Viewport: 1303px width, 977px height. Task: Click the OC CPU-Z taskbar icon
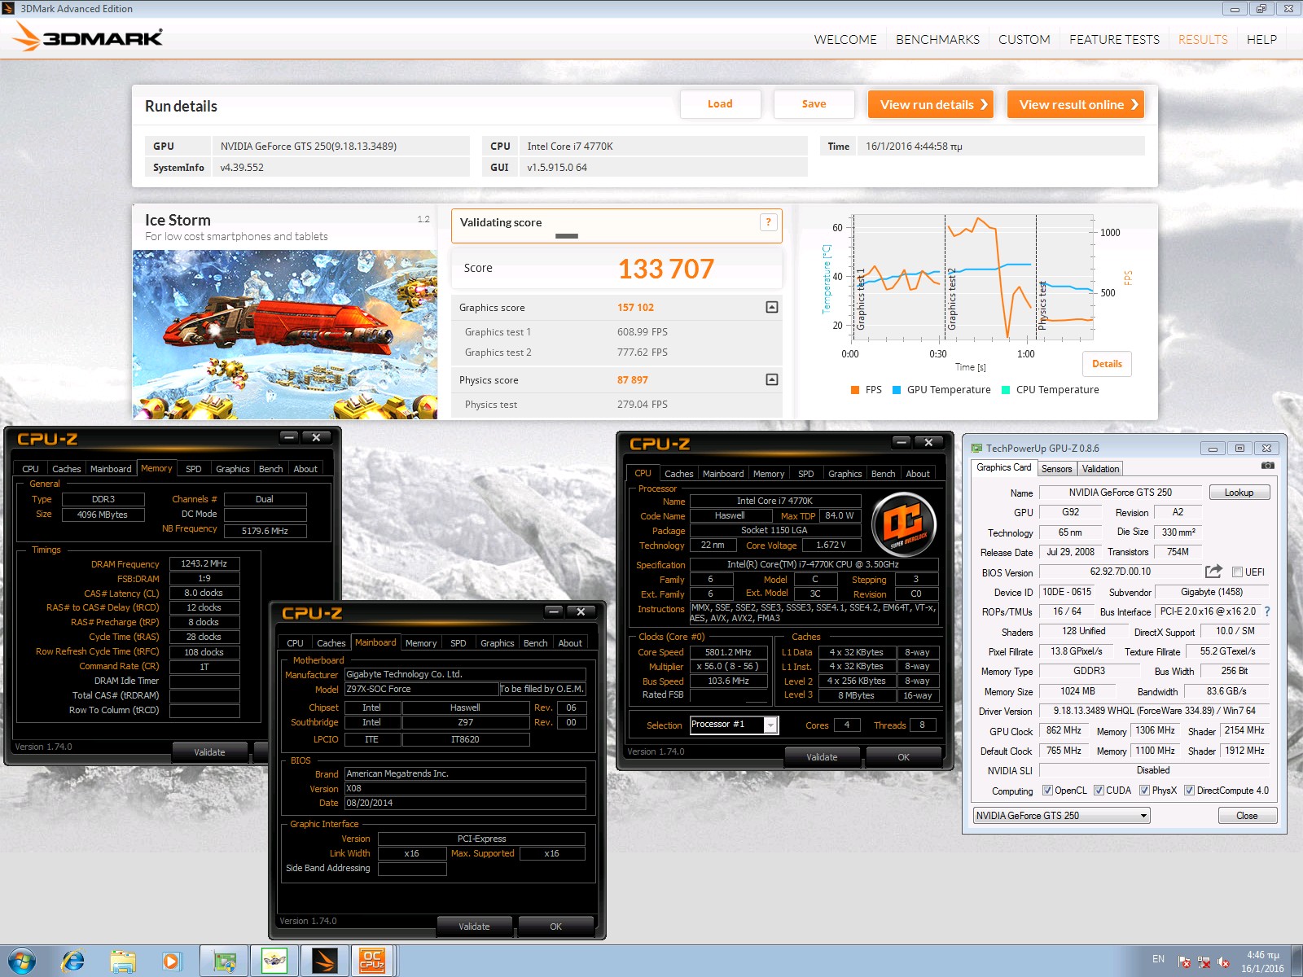point(372,961)
